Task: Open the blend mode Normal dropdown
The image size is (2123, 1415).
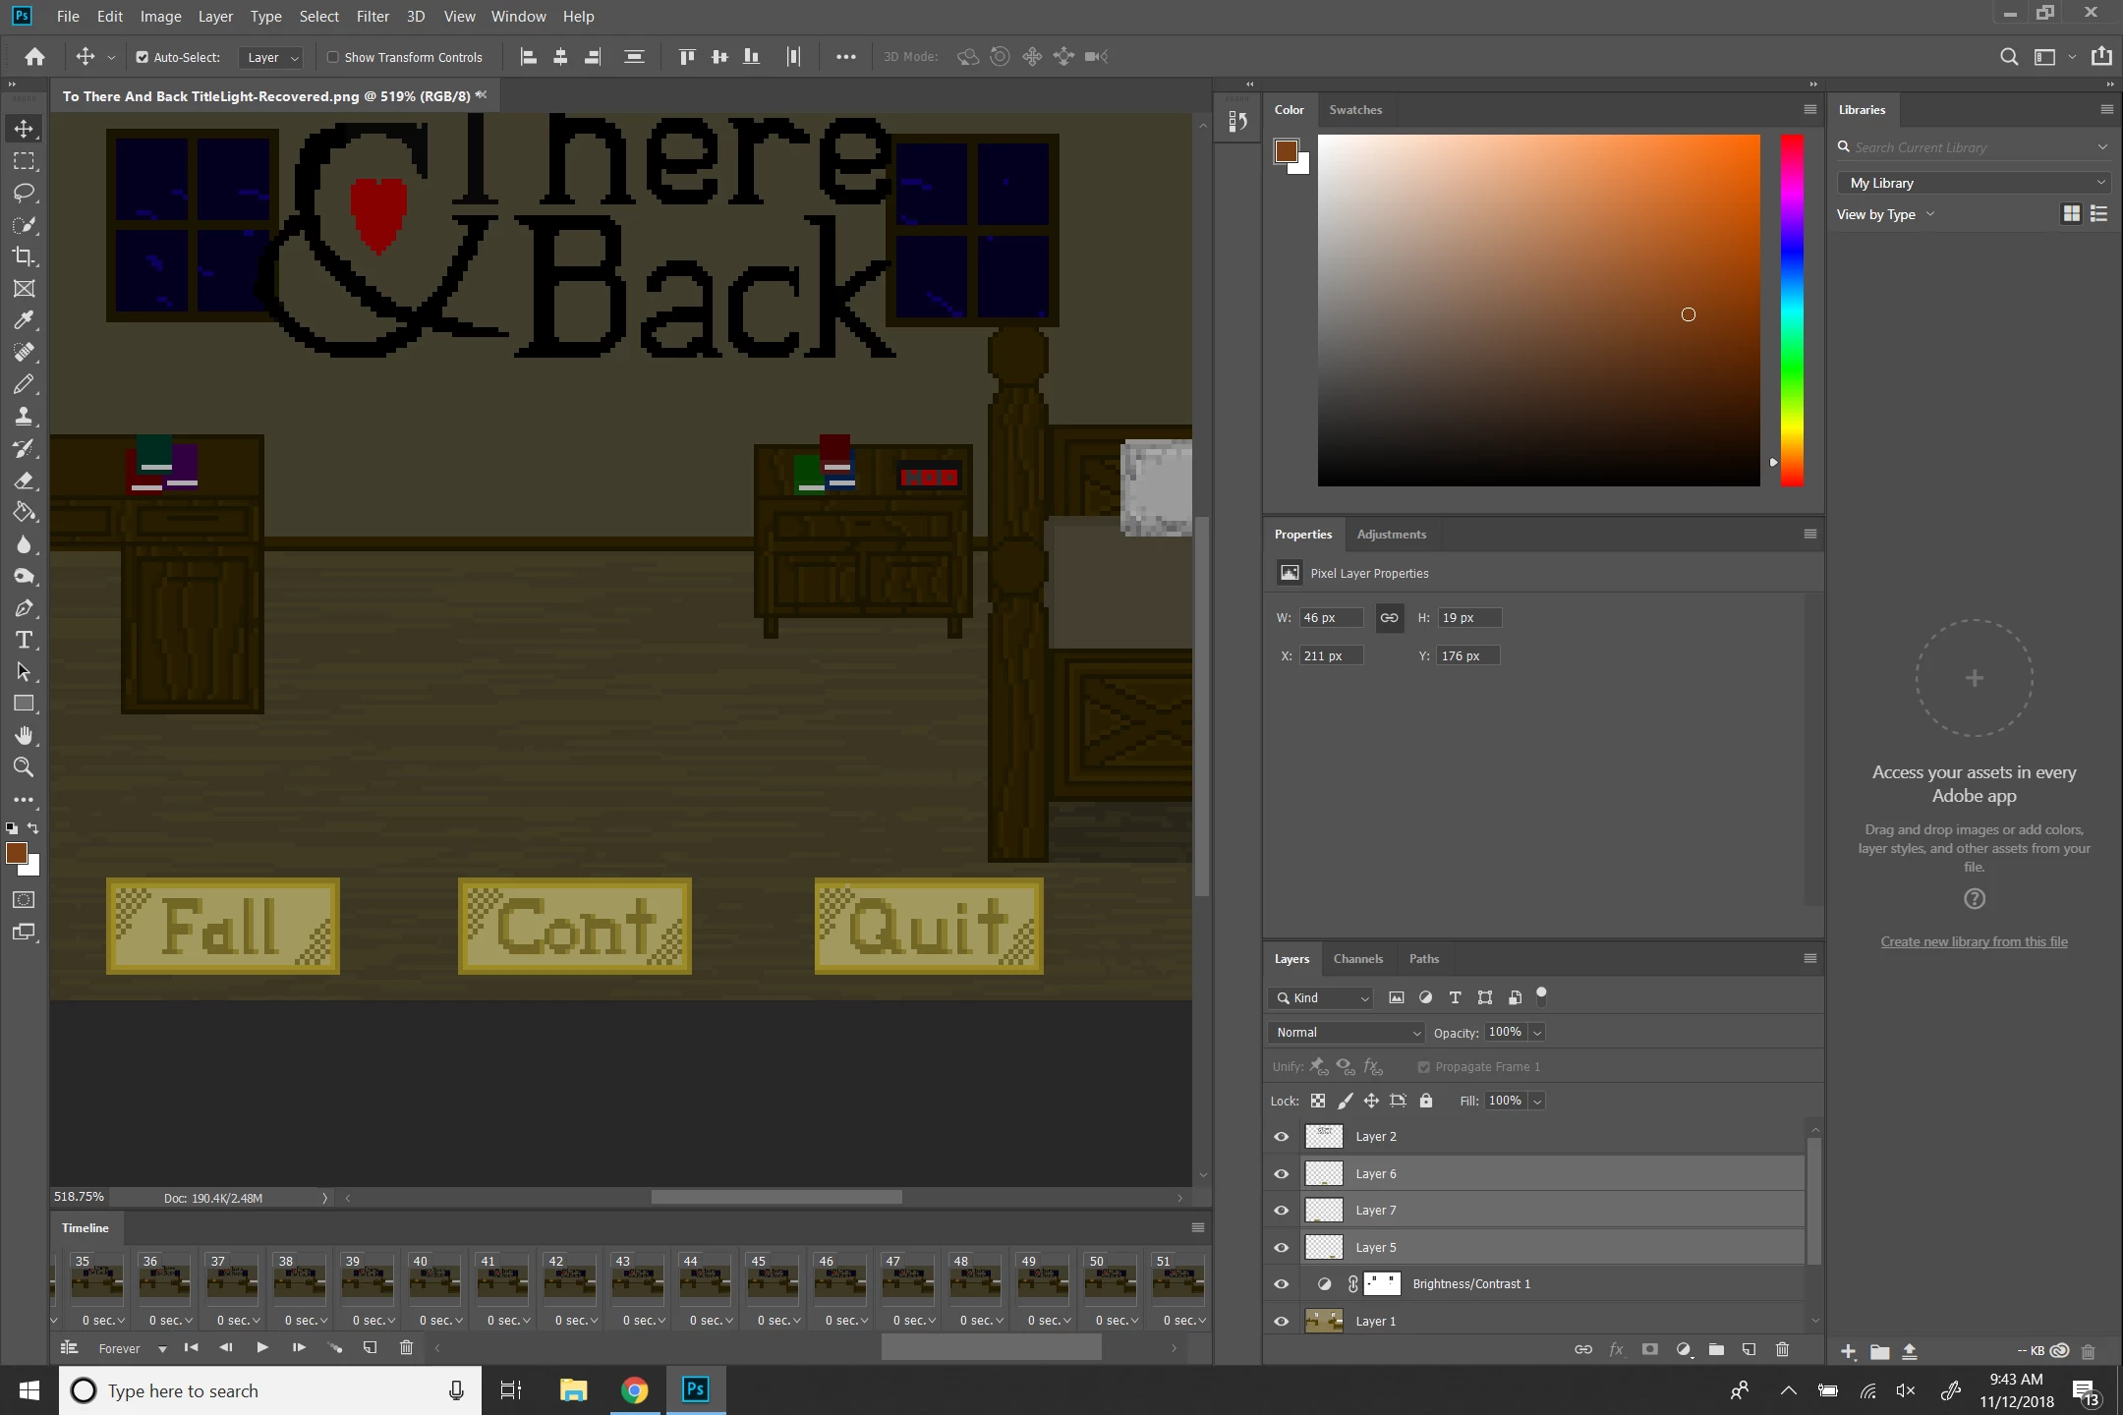Action: click(1346, 1032)
